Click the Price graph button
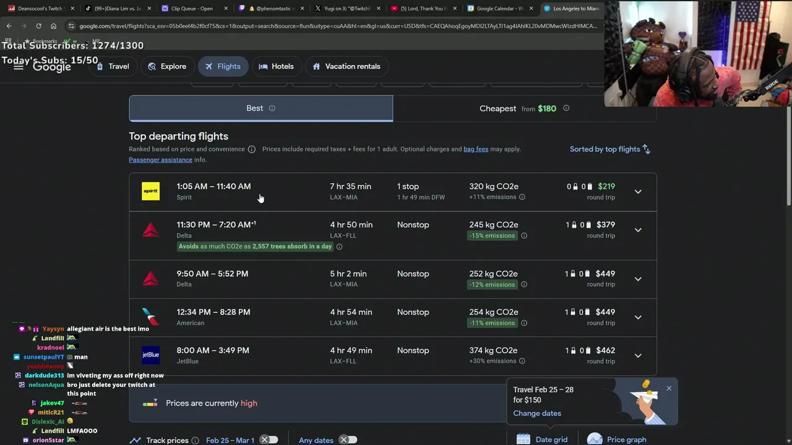The width and height of the screenshot is (792, 445). (x=618, y=439)
